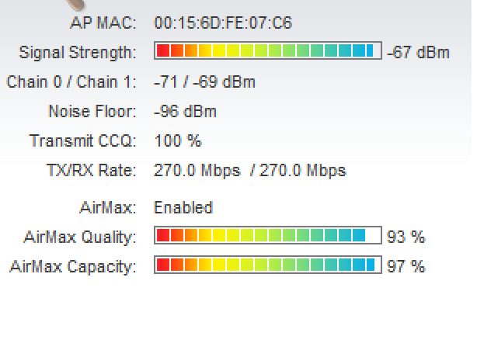Select the 97 % AirMax Capacity value
The image size is (477, 357).
[x=406, y=267]
